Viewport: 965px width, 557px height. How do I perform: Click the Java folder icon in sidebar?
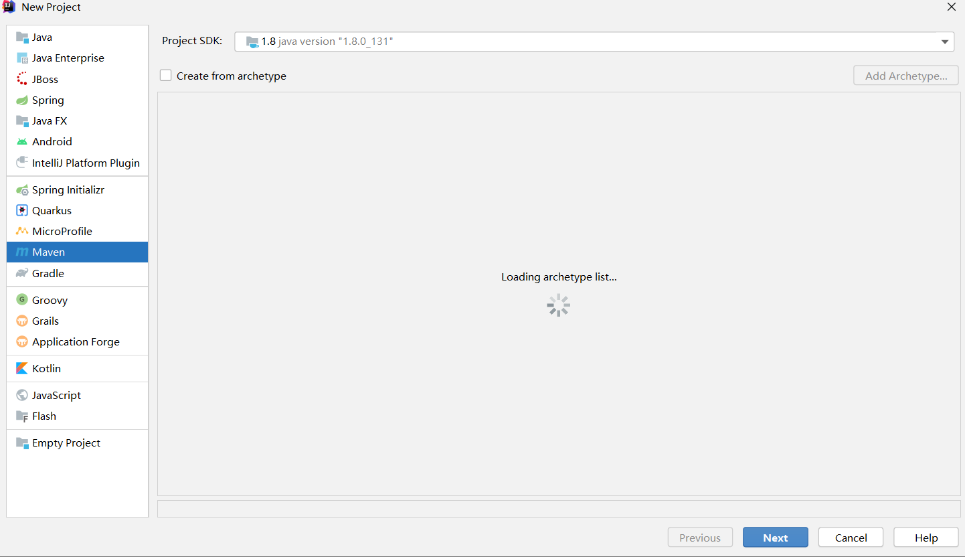point(22,37)
